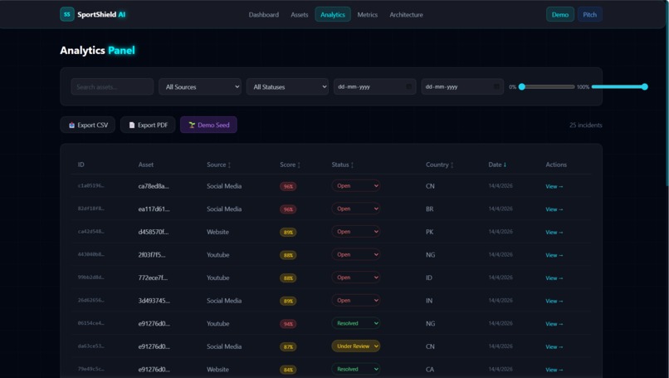View details for asset 772ece7f
The width and height of the screenshot is (669, 378).
click(x=554, y=278)
